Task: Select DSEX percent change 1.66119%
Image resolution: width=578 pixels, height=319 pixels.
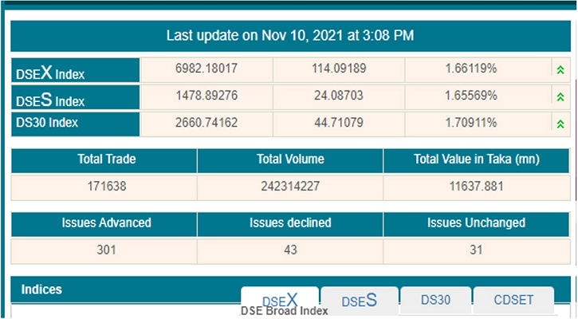Action: pos(471,69)
